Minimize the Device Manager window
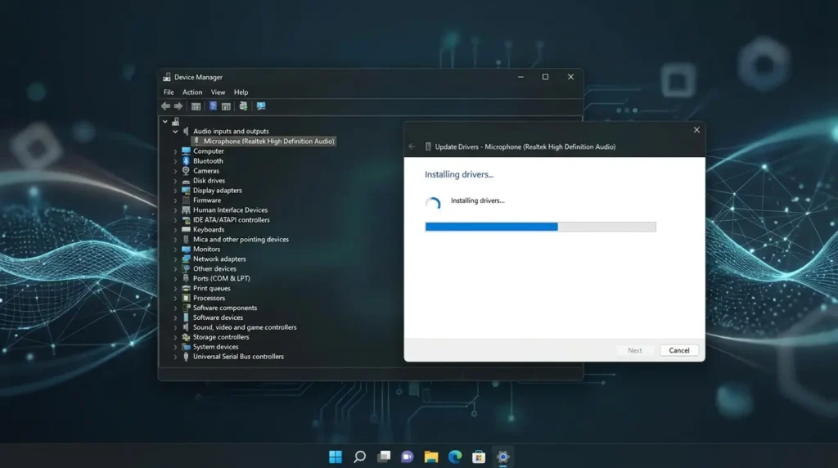Image resolution: width=838 pixels, height=468 pixels. click(520, 77)
